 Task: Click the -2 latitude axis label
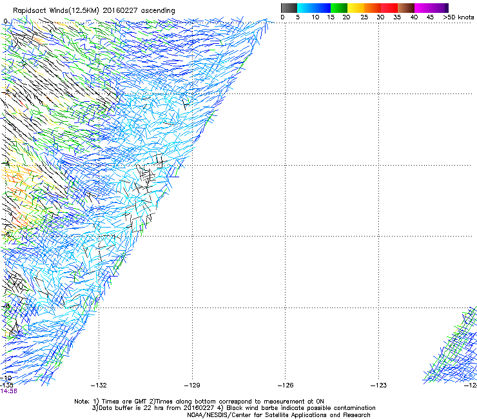(x=5, y=92)
